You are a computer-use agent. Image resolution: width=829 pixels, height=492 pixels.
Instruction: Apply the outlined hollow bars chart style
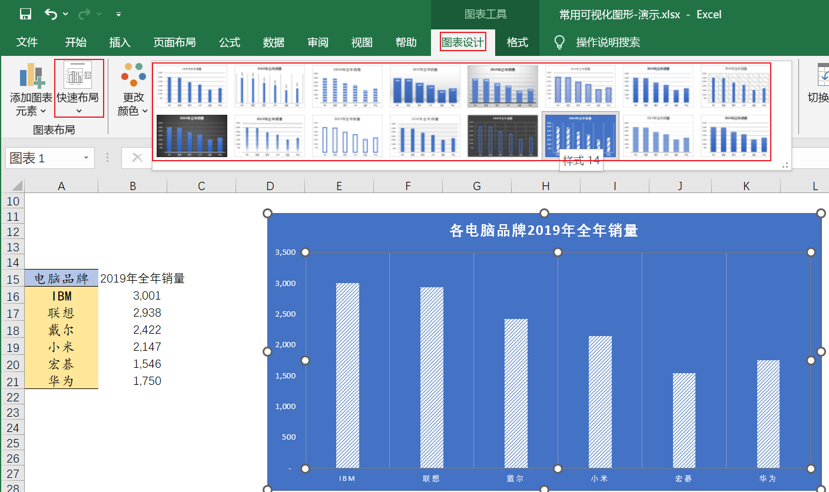pos(347,136)
